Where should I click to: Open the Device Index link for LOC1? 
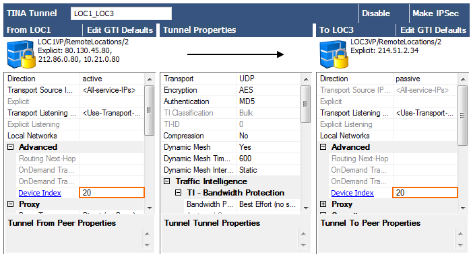(40, 193)
